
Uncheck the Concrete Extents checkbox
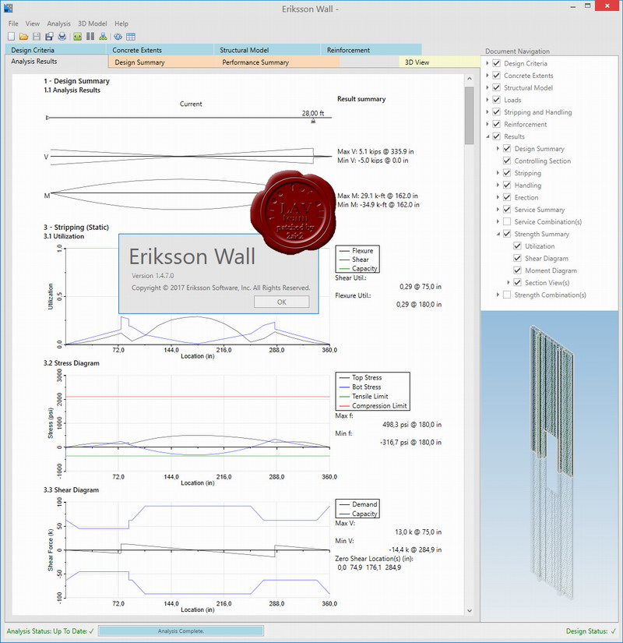[x=496, y=76]
